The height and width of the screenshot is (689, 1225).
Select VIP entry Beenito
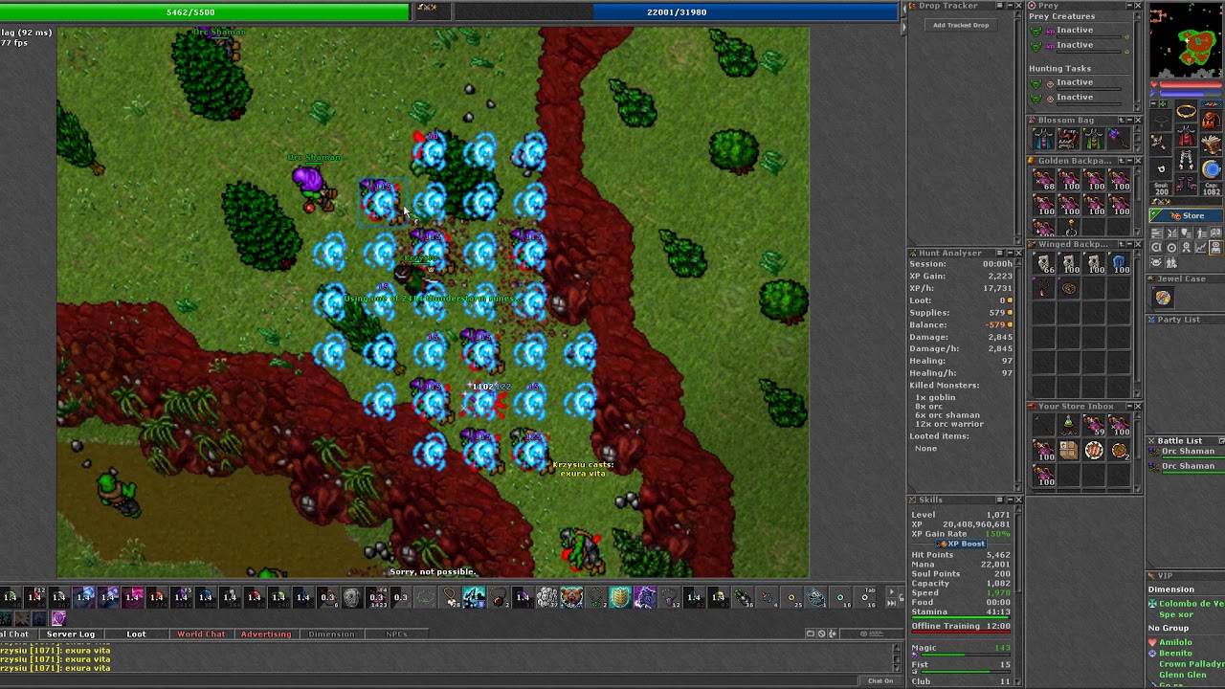1175,653
